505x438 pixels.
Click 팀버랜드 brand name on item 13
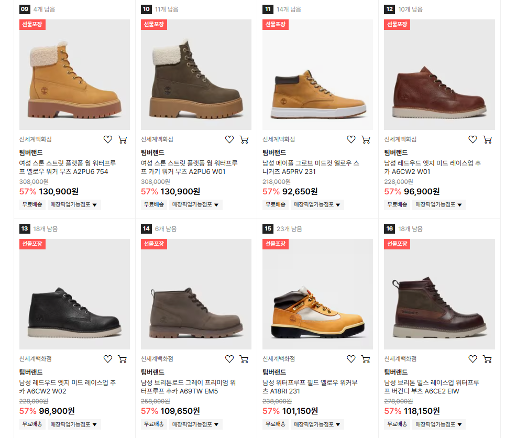31,372
